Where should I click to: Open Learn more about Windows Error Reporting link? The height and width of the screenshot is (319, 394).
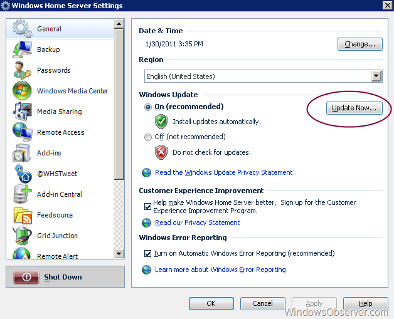click(x=220, y=270)
